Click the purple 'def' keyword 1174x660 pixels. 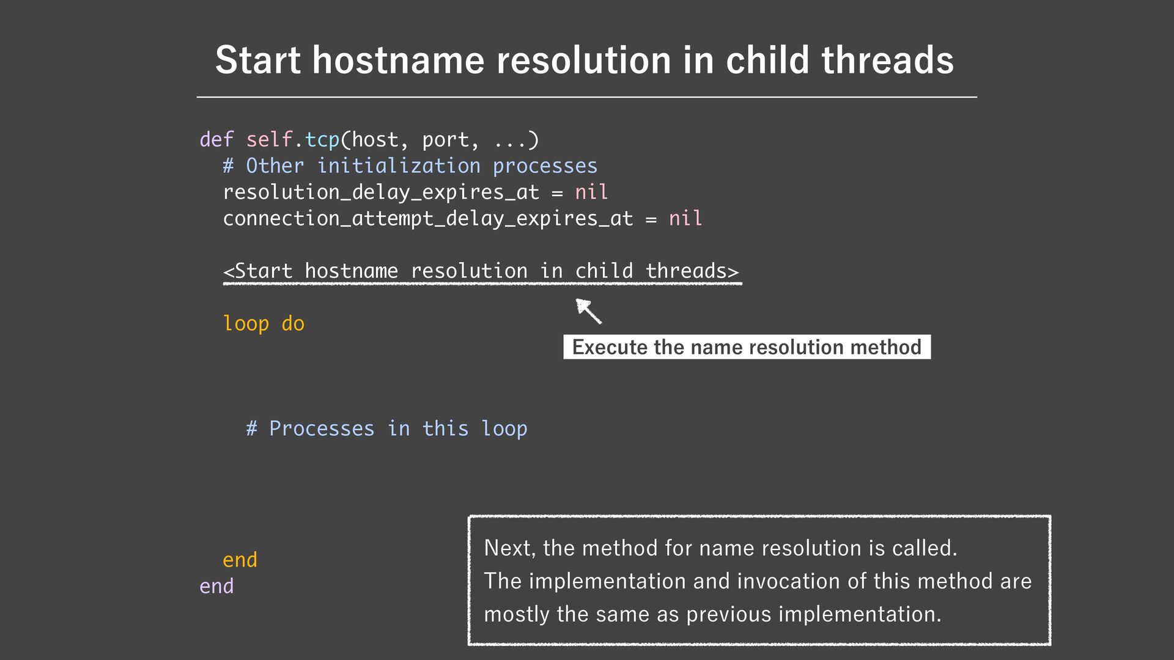point(216,140)
